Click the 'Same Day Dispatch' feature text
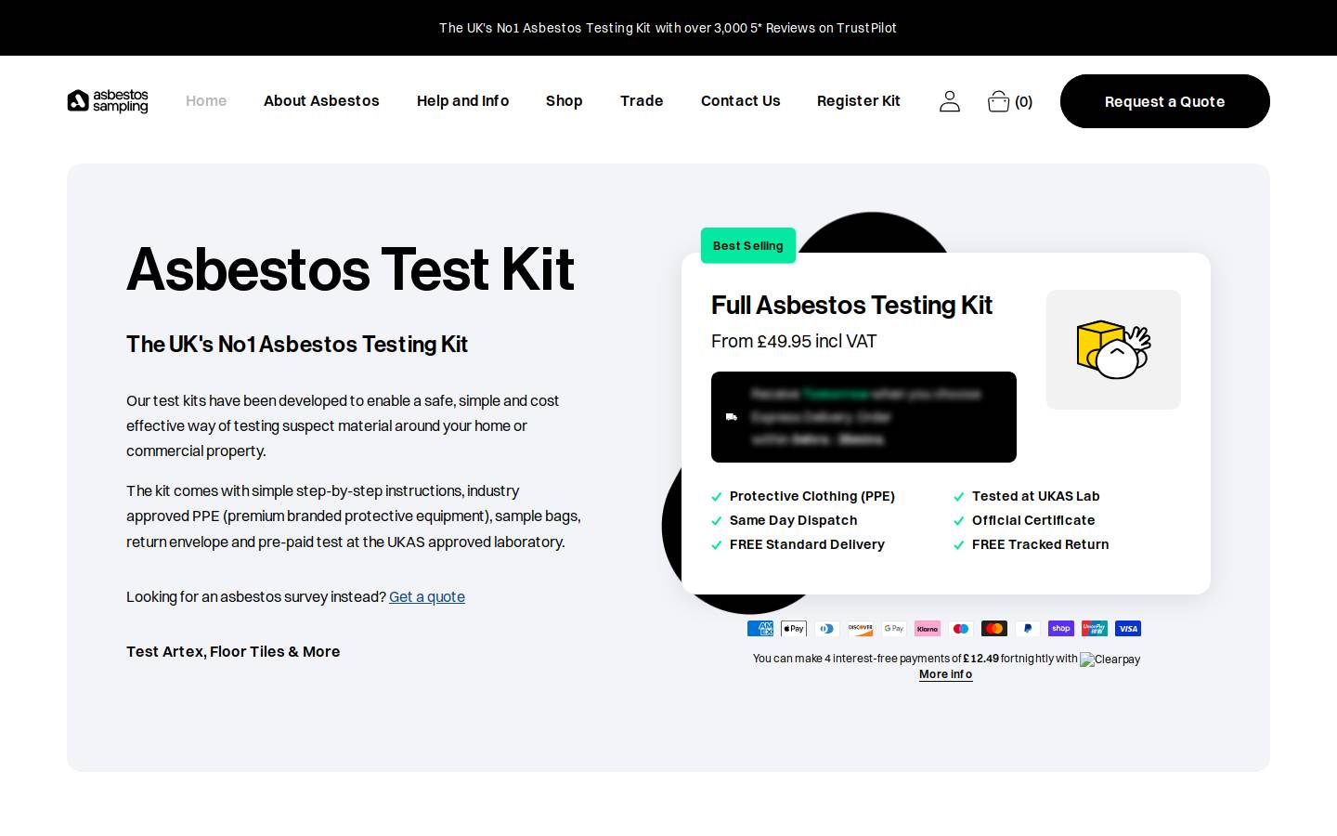This screenshot has width=1337, height=836. [794, 520]
